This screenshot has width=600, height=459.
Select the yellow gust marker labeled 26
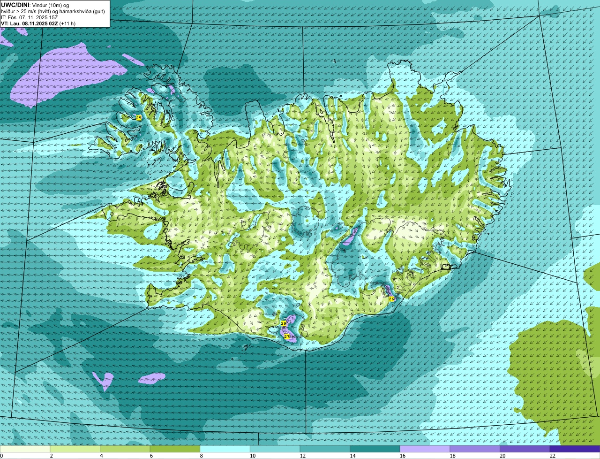pyautogui.click(x=391, y=298)
